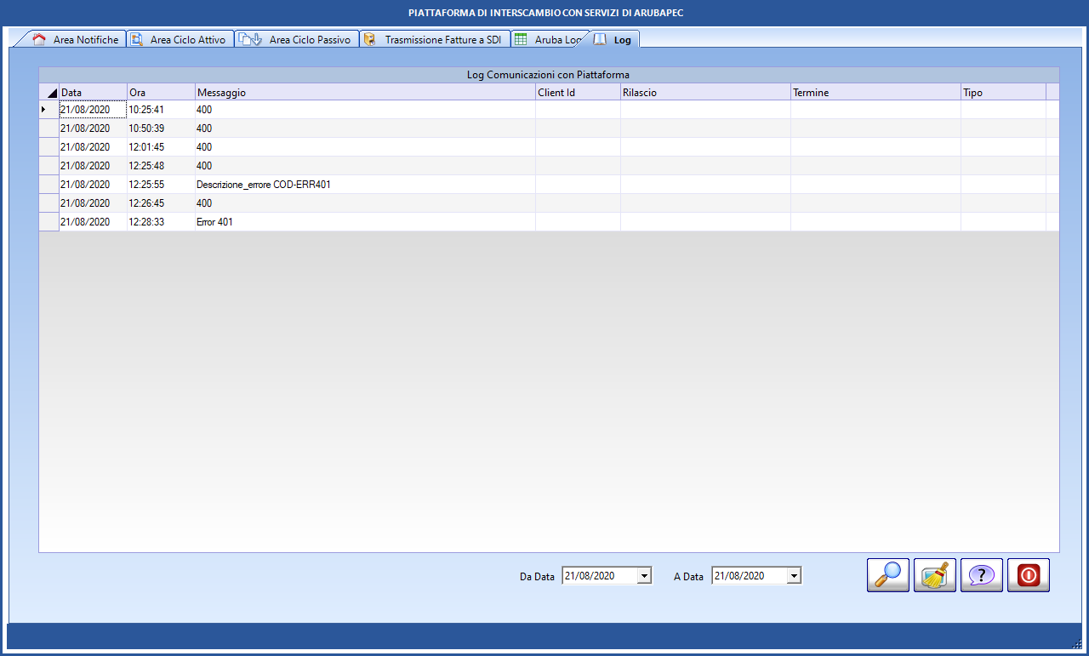Image resolution: width=1089 pixels, height=656 pixels.
Task: Sort by the Messaggio column header
Action: click(365, 92)
